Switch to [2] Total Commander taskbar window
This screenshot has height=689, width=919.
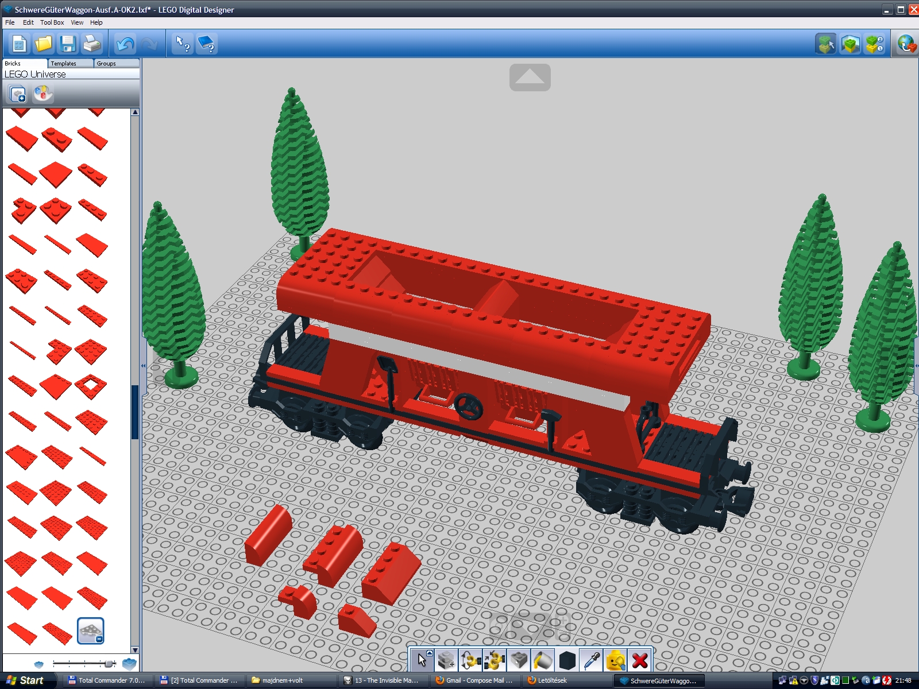click(x=199, y=680)
